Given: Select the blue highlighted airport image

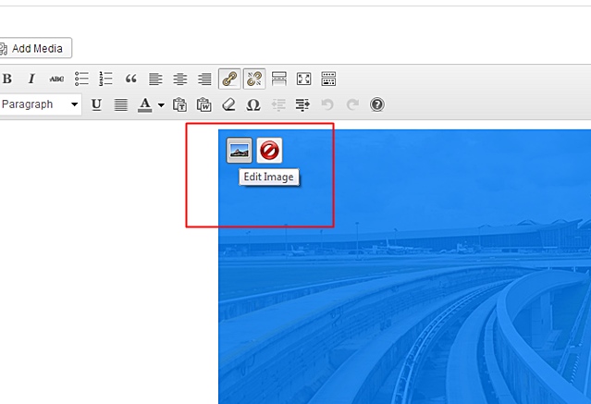Looking at the screenshot, I should click(x=416, y=296).
